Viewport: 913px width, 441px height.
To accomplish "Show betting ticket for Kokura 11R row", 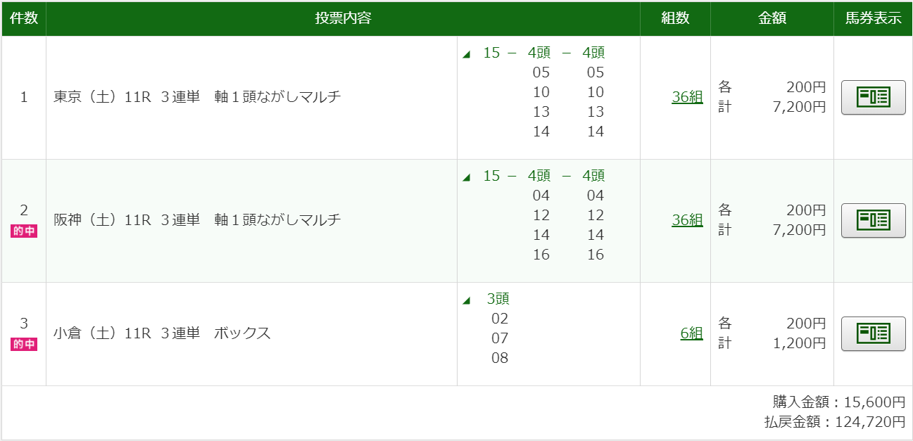I will [x=873, y=333].
